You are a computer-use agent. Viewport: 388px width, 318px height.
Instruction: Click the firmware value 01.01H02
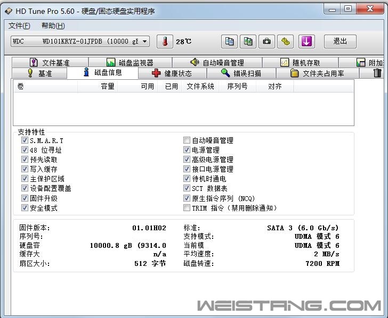(x=149, y=228)
